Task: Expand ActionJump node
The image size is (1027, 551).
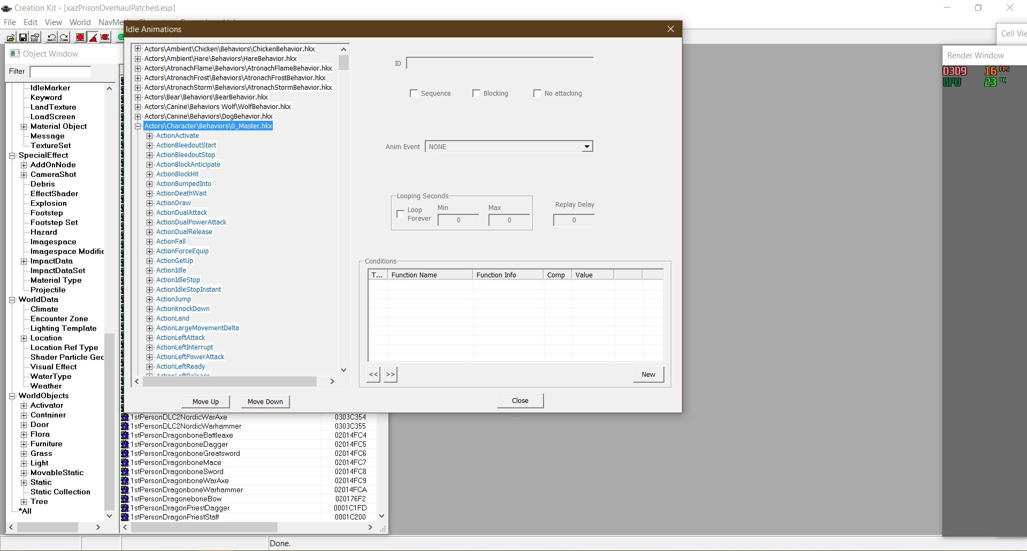Action: click(x=149, y=299)
